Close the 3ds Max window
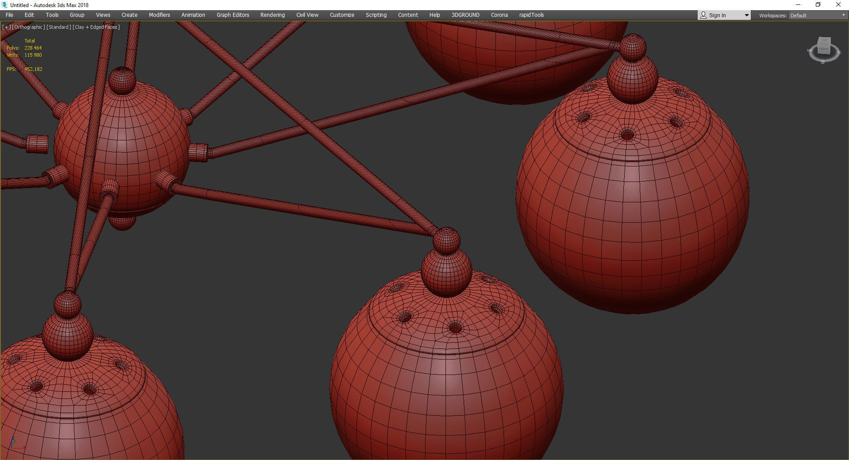Screen dimensions: 849x460 coord(838,5)
